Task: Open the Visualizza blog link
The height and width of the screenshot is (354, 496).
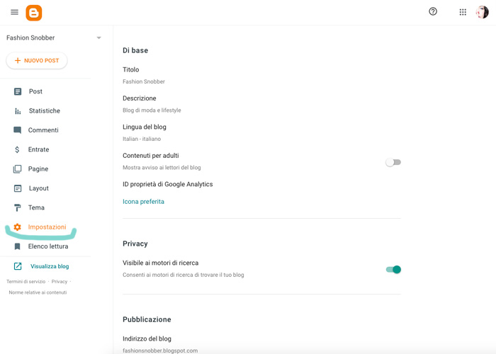Action: 50,266
